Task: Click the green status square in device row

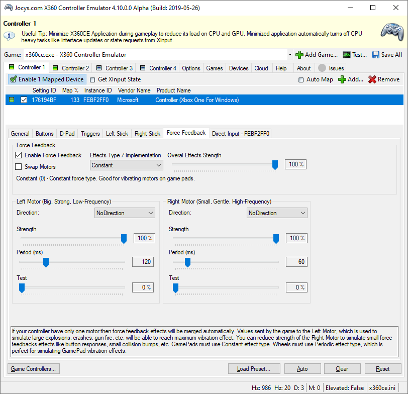Action: [12, 100]
